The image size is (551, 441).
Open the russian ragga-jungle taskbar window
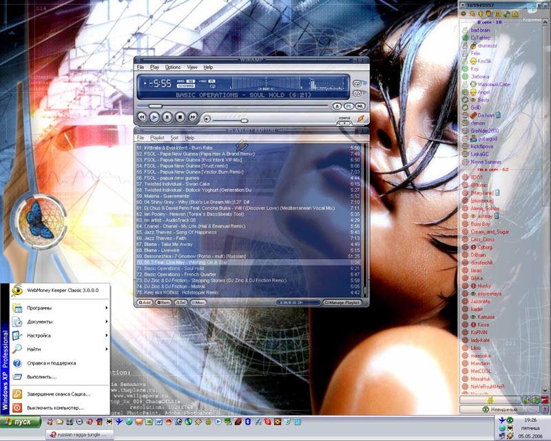[80, 435]
